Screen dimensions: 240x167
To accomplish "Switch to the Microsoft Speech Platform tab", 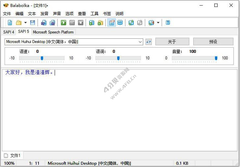I will 54,32.
